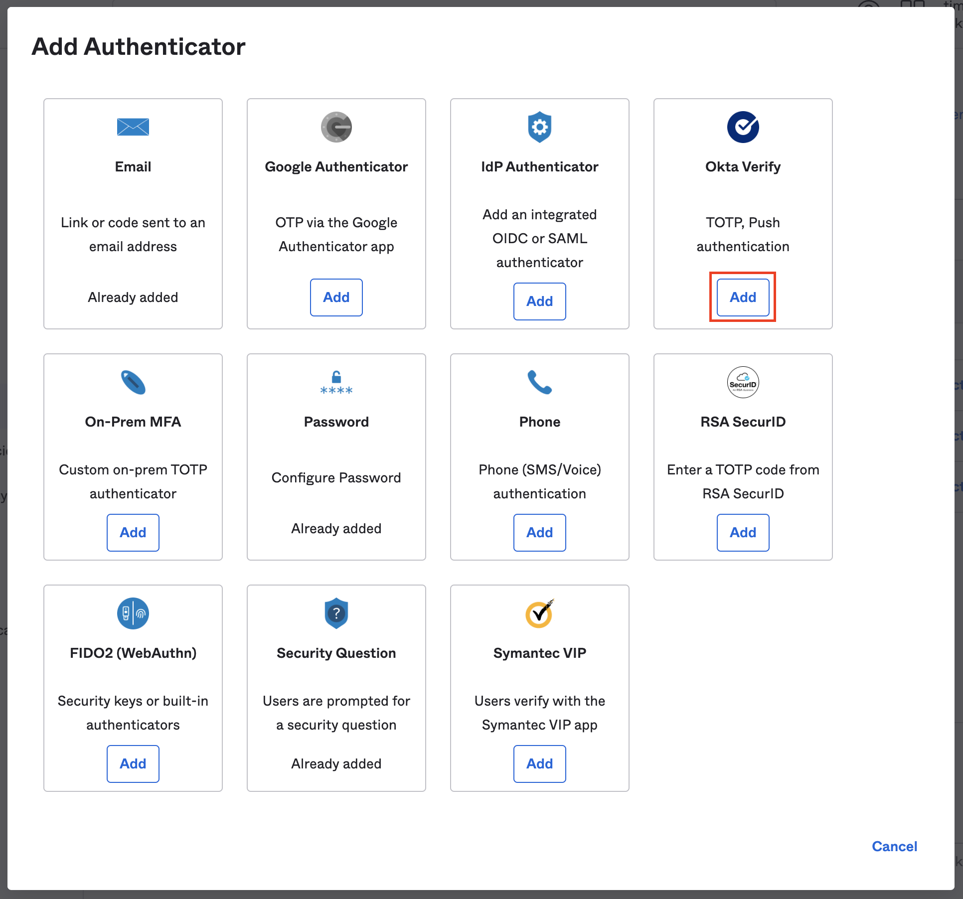Add the Phone authenticator
Viewport: 963px width, 899px height.
coord(540,533)
